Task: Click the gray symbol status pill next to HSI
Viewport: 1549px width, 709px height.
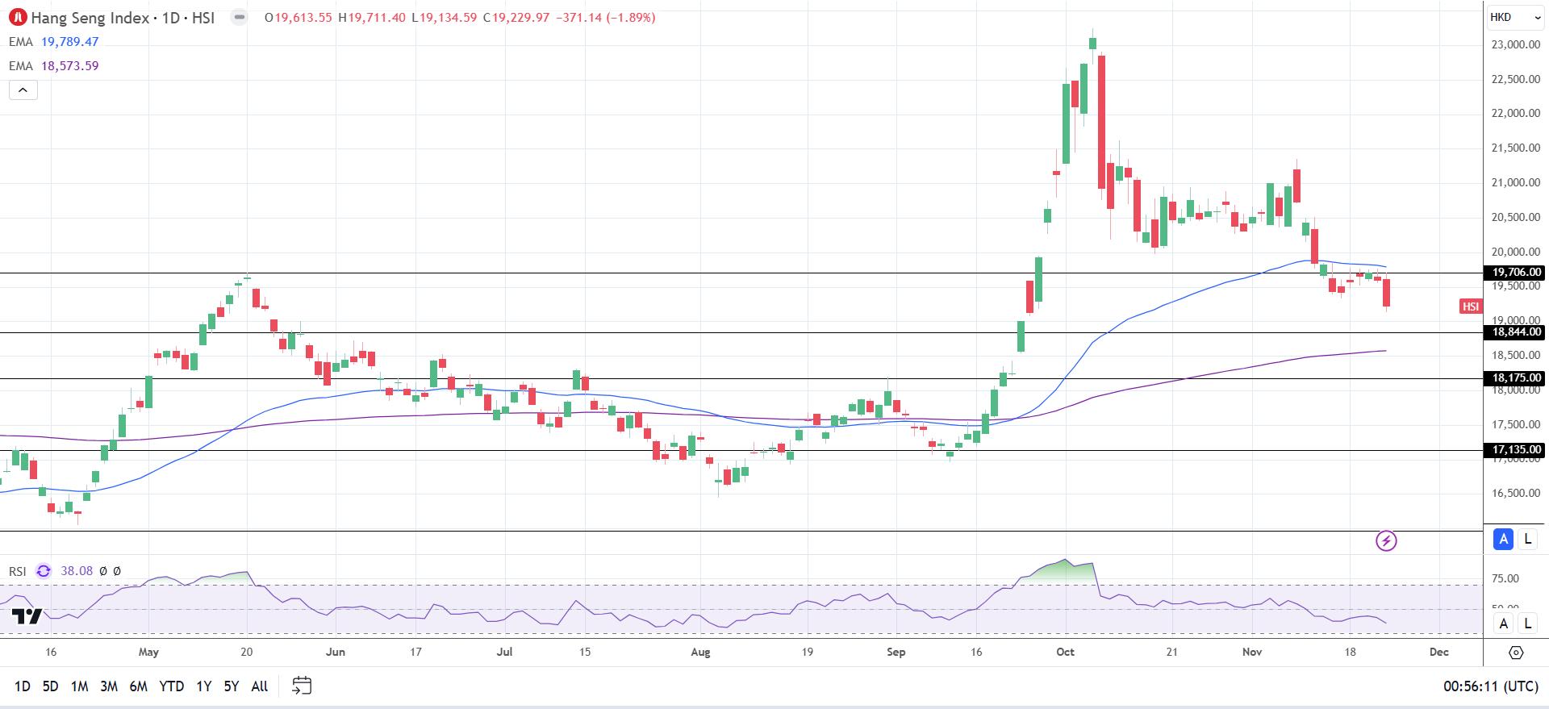Action: tap(239, 17)
